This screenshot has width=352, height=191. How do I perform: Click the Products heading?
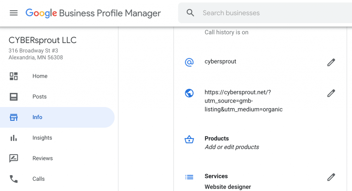217,138
